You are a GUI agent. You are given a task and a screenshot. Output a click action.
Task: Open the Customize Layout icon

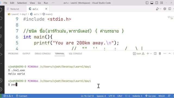pos(161,3)
